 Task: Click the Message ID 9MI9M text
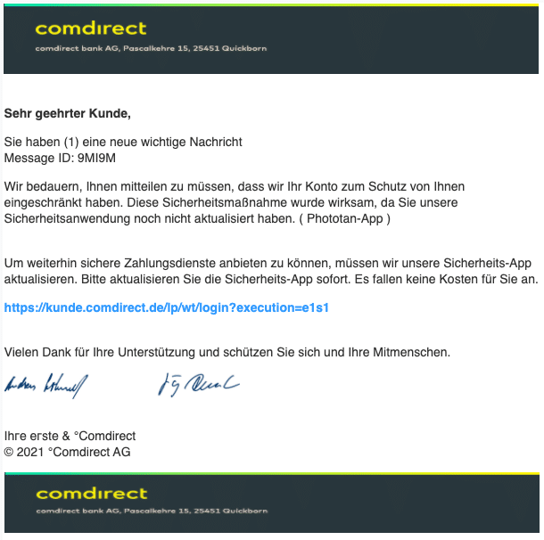pyautogui.click(x=60, y=158)
